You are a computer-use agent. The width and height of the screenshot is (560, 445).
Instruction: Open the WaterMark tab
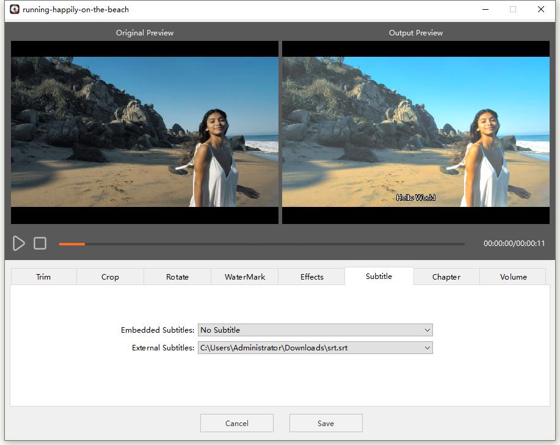[244, 277]
